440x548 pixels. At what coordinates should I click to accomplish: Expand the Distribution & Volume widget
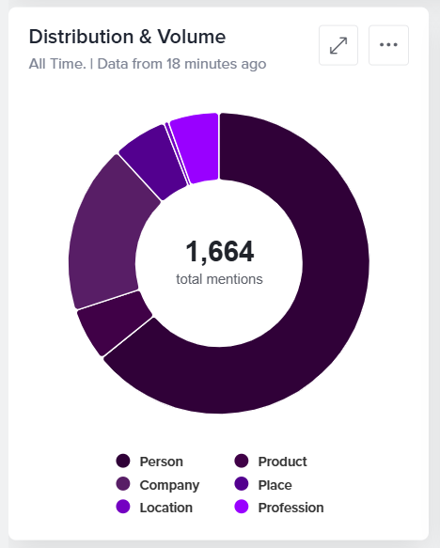pyautogui.click(x=338, y=45)
